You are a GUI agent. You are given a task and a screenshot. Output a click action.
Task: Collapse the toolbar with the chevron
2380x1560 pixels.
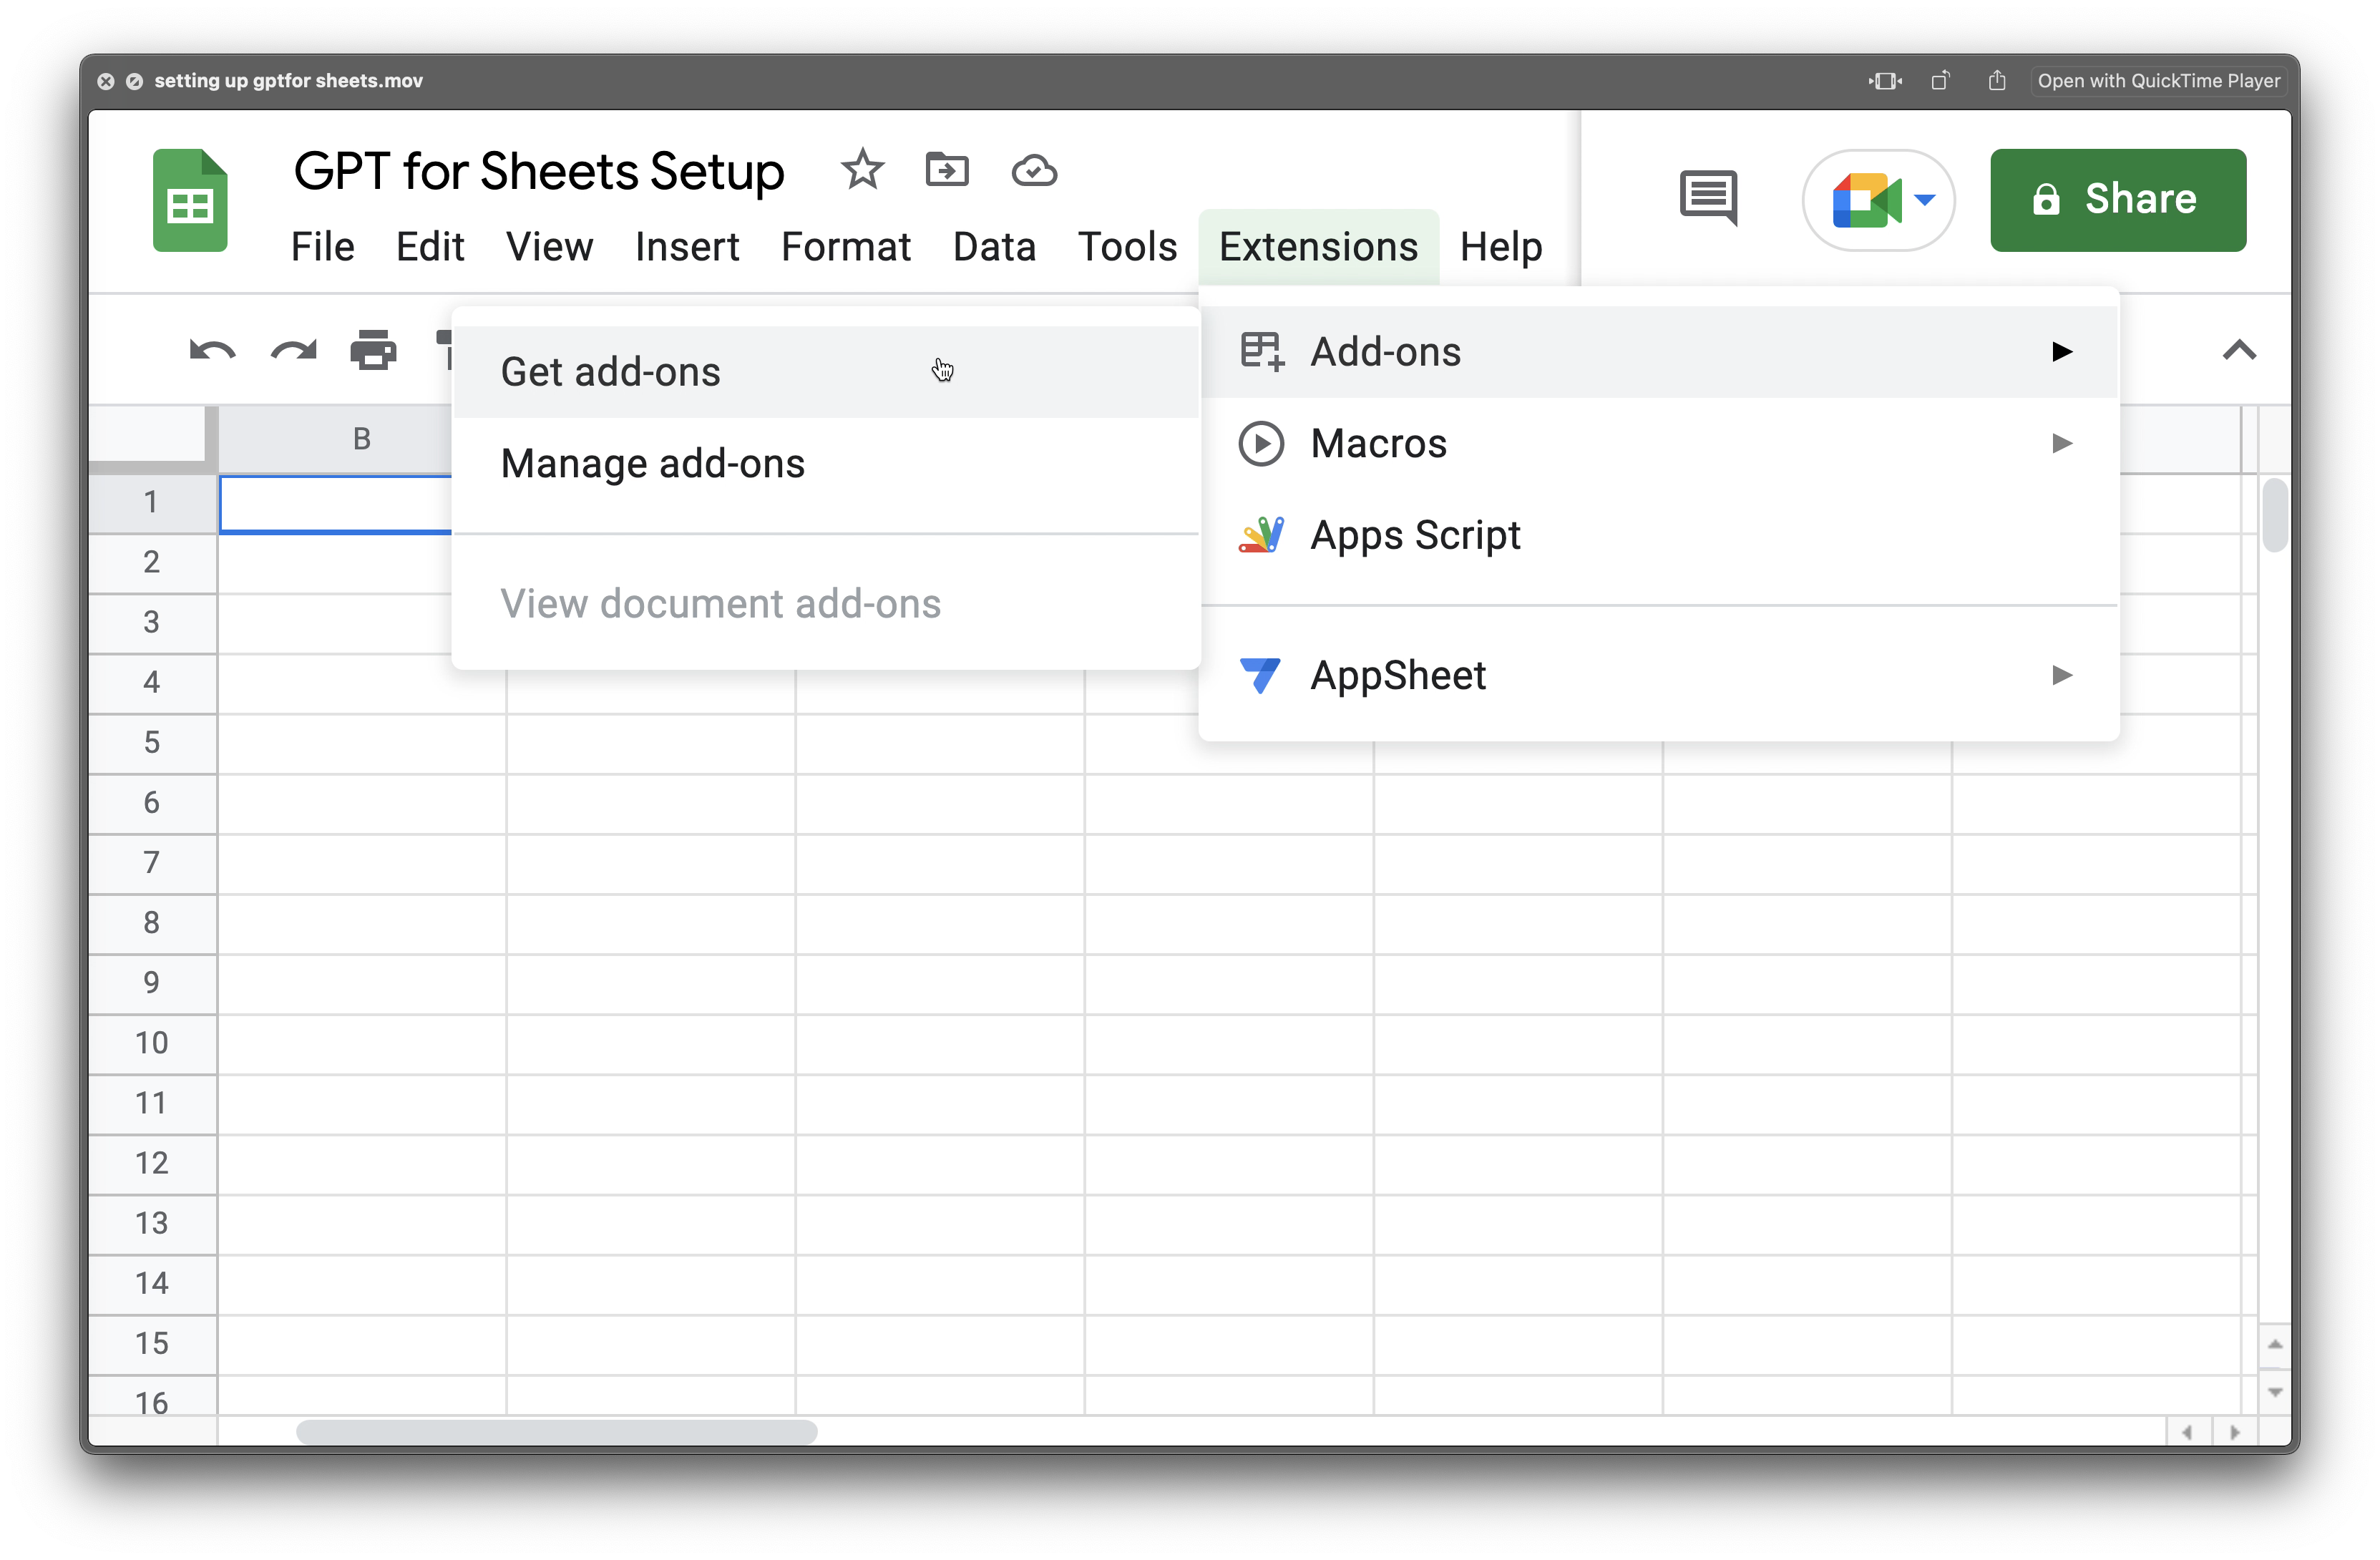pyautogui.click(x=2239, y=350)
